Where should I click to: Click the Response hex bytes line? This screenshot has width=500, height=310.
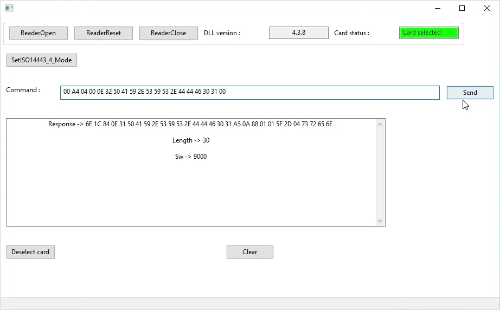pos(190,124)
